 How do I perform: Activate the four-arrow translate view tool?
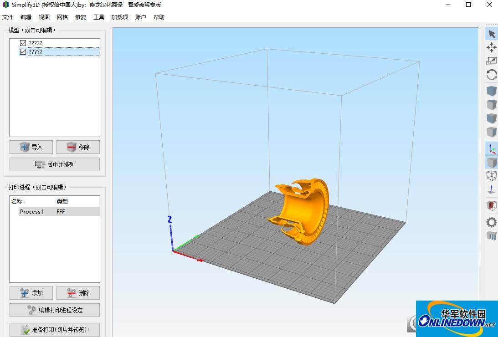click(x=491, y=47)
